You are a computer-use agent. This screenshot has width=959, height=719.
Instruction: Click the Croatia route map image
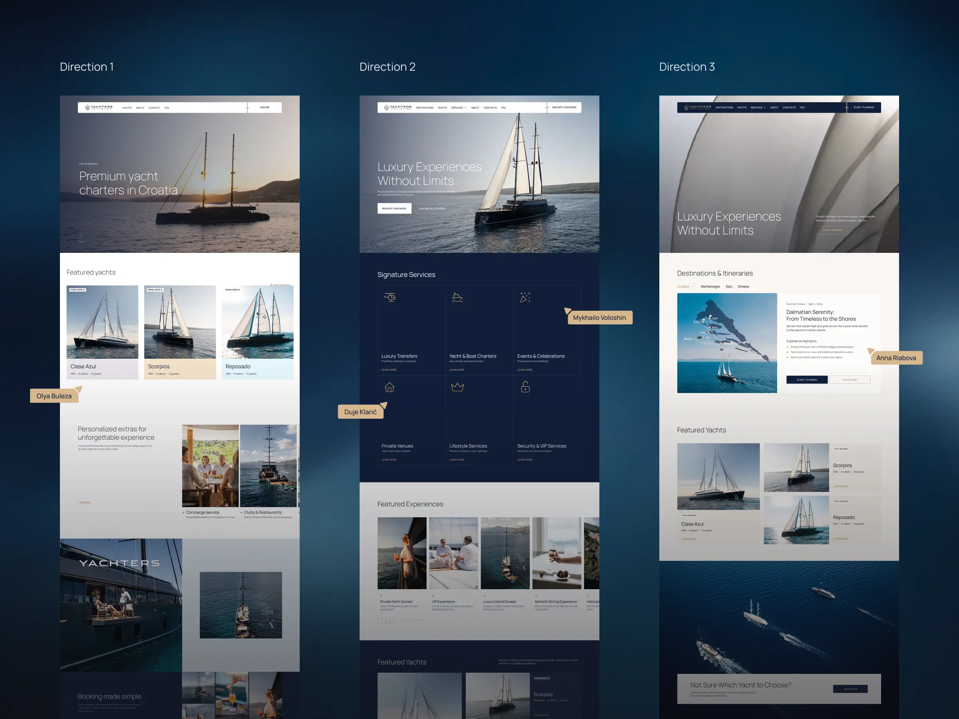[727, 343]
